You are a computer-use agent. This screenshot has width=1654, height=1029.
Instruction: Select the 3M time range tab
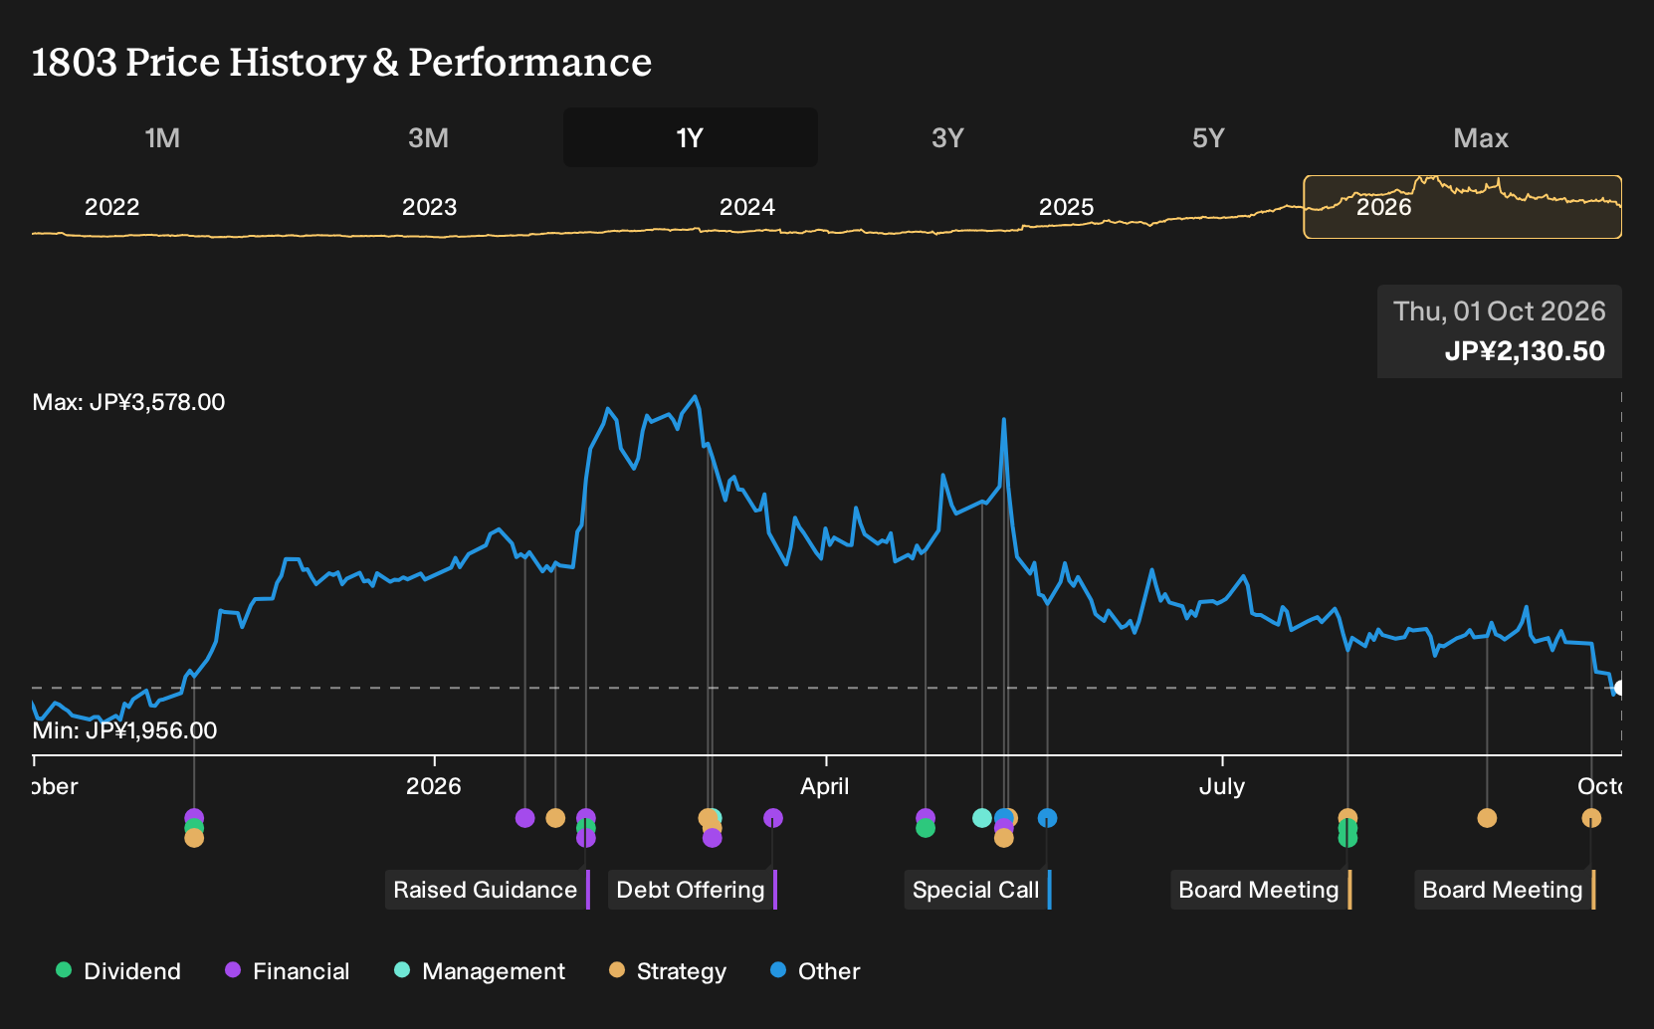point(428,138)
